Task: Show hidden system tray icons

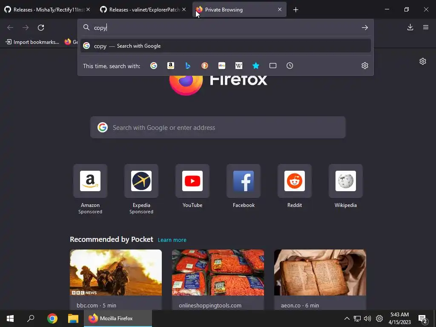Action: [347, 318]
